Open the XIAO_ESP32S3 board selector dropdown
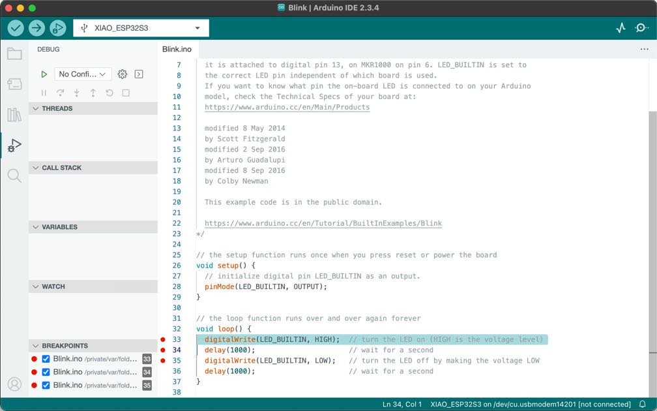Viewport: 657px width, 411px height. click(140, 27)
